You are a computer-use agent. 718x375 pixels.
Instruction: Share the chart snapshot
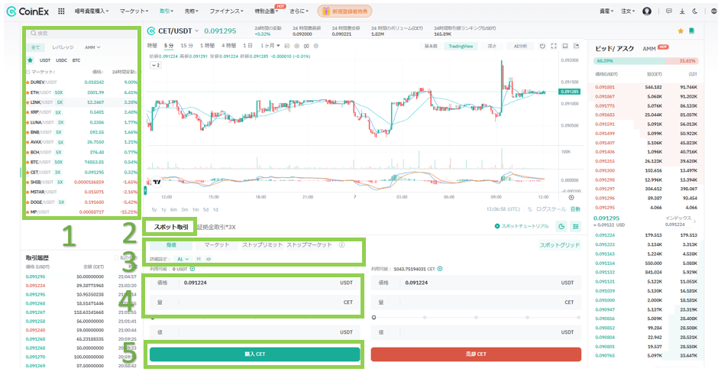coord(577,46)
